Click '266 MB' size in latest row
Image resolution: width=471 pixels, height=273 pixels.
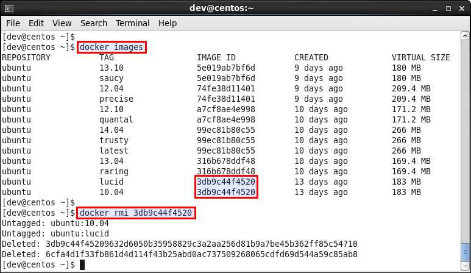coord(406,151)
